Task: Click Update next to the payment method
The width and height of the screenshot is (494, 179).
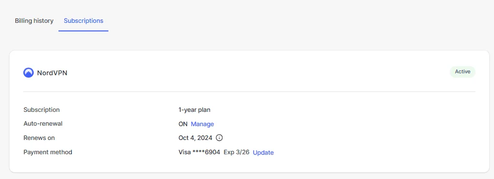Action: [x=263, y=152]
